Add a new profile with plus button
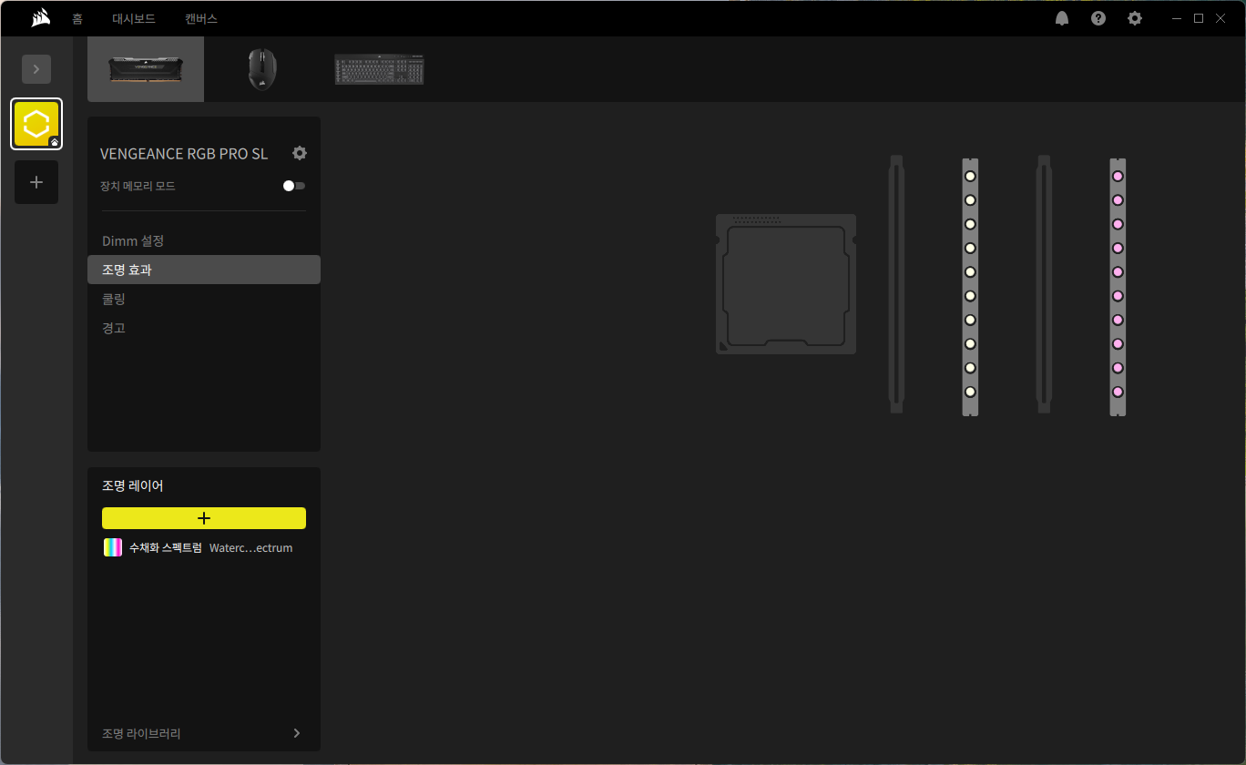The image size is (1246, 765). pyautogui.click(x=36, y=182)
